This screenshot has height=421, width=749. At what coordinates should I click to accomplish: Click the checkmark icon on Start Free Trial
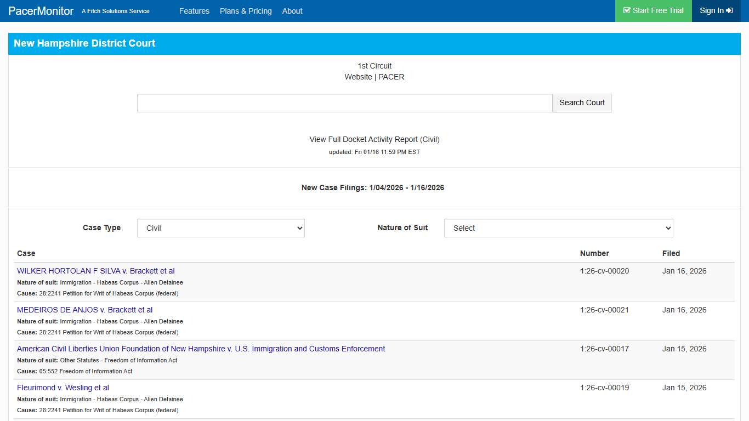click(627, 10)
